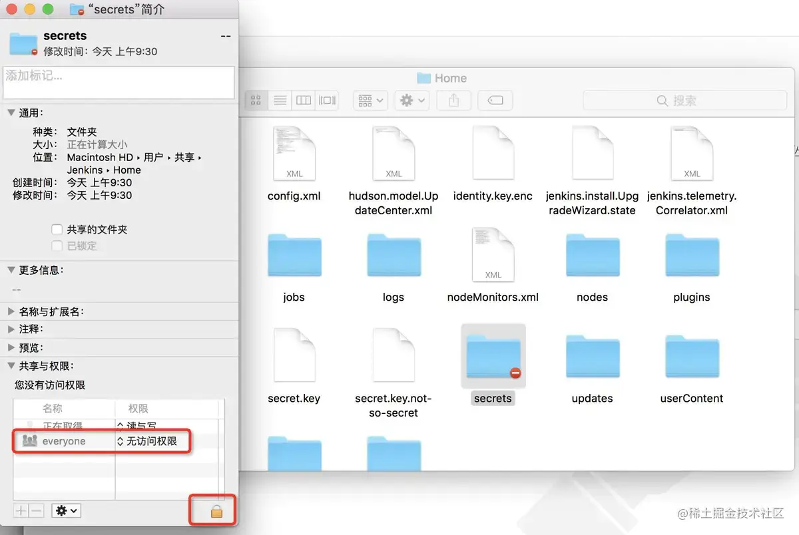This screenshot has height=535, width=799.
Task: Click the secrets folder name in info header
Action: click(65, 36)
